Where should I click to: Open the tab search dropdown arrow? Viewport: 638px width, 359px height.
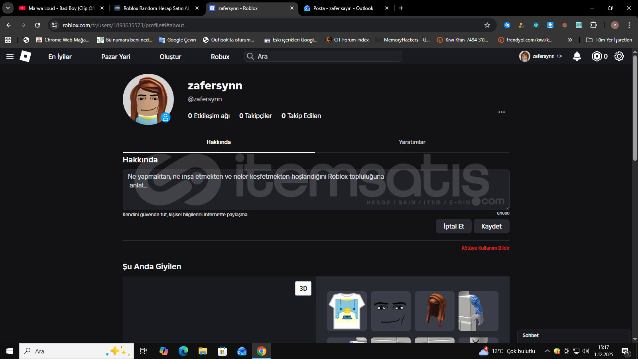click(8, 8)
